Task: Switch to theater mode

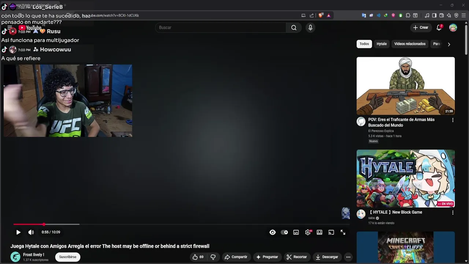Action: [320, 232]
